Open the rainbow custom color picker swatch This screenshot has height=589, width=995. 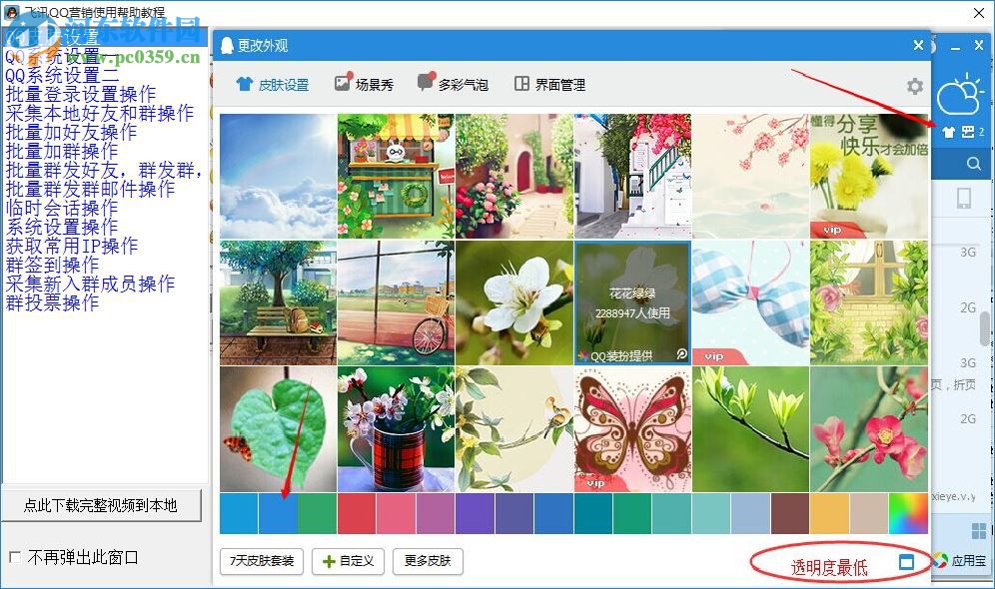tap(908, 513)
